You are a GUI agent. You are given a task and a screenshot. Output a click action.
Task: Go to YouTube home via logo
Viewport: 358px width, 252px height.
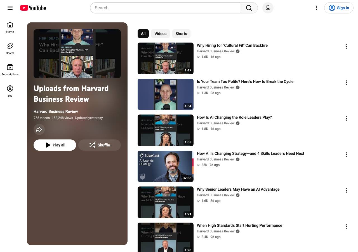tap(33, 8)
